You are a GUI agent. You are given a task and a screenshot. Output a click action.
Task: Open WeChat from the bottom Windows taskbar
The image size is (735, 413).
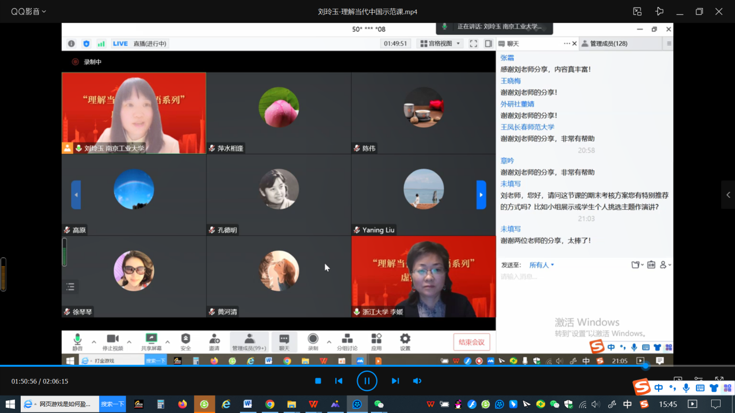(x=379, y=404)
